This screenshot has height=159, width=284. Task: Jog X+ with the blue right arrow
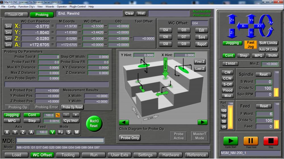[259, 26]
